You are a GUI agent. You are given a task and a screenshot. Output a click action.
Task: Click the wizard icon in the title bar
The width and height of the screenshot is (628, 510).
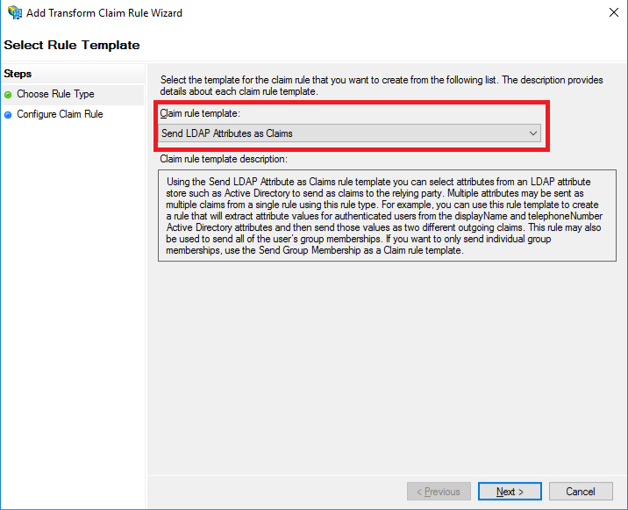14,13
